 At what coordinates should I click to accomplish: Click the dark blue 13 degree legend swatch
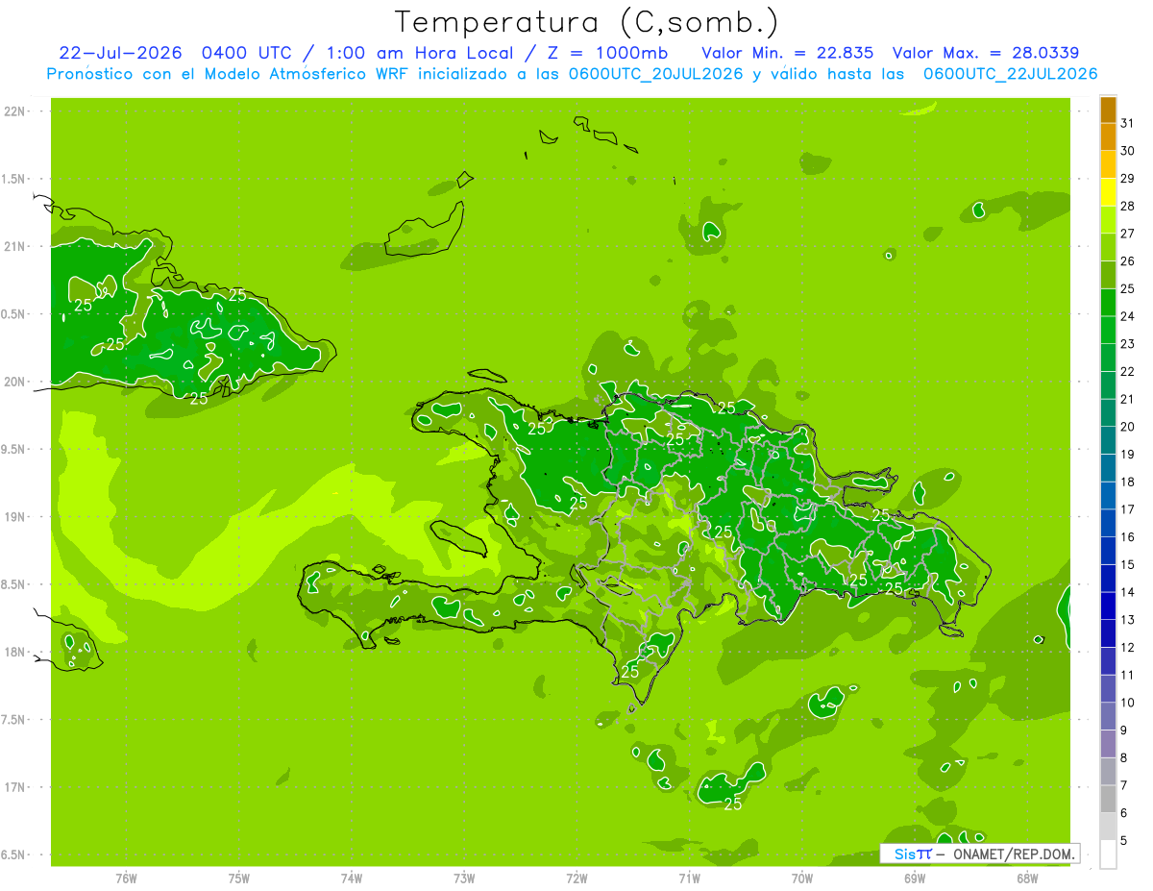click(x=1108, y=606)
